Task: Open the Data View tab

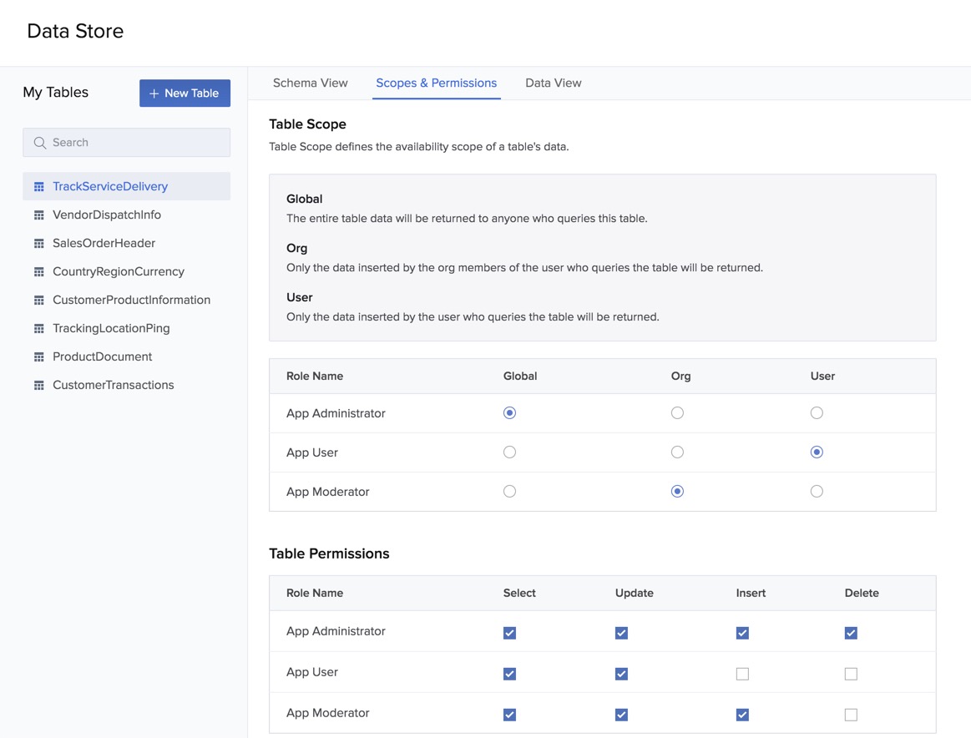Action: pos(553,83)
